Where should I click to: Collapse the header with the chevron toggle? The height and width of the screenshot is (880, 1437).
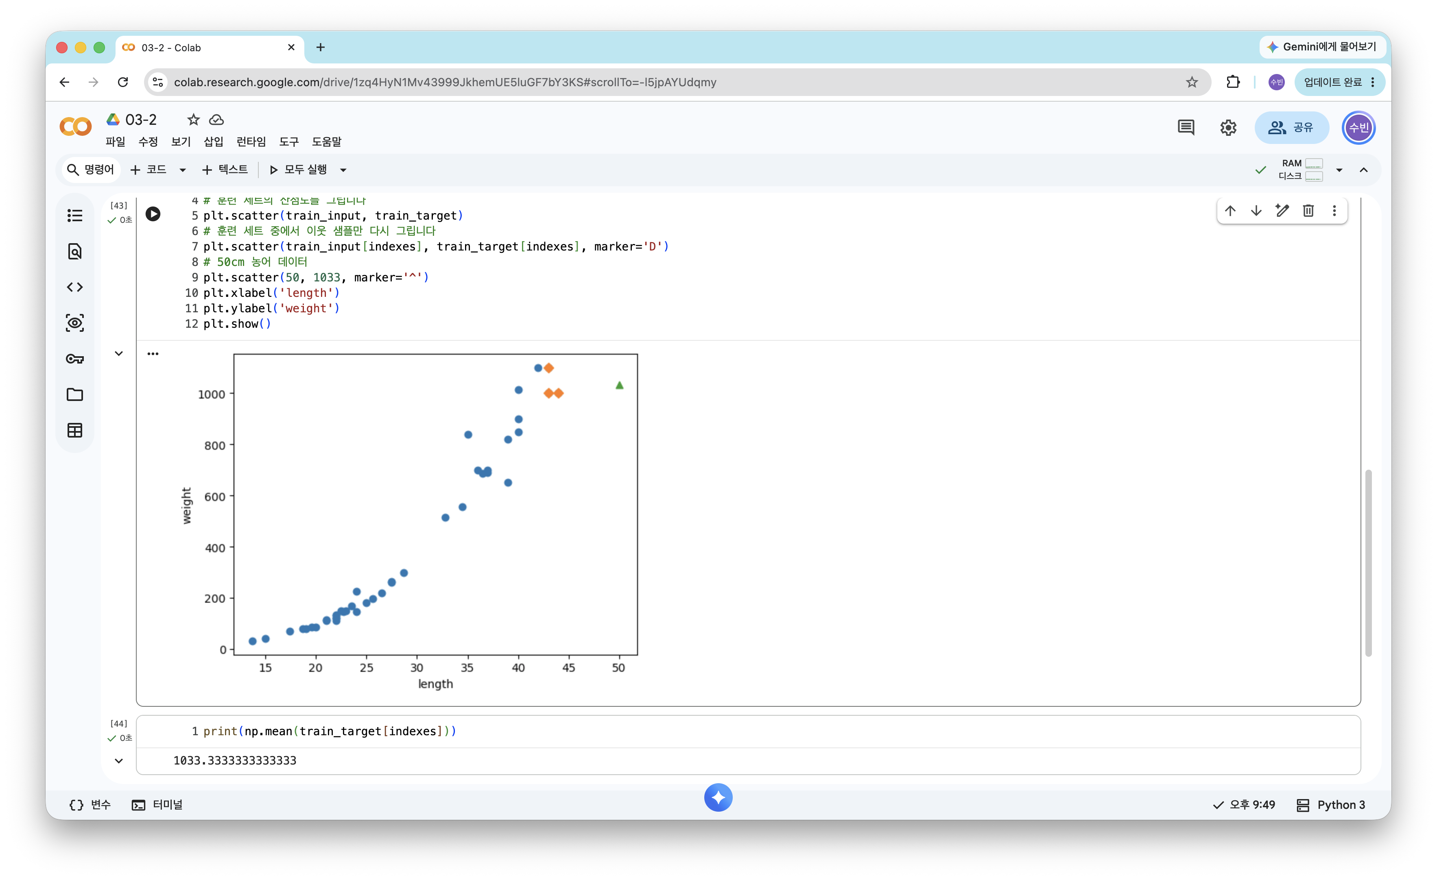coord(1363,170)
